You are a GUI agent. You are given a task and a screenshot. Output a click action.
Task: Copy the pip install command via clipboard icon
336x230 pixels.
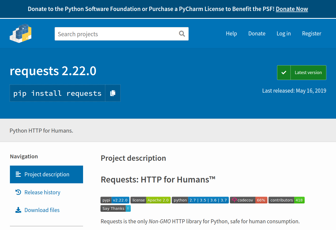tap(113, 93)
